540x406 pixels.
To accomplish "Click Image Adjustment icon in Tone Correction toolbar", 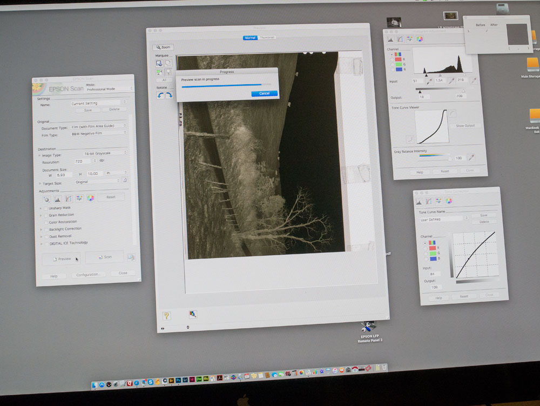I will [438, 201].
